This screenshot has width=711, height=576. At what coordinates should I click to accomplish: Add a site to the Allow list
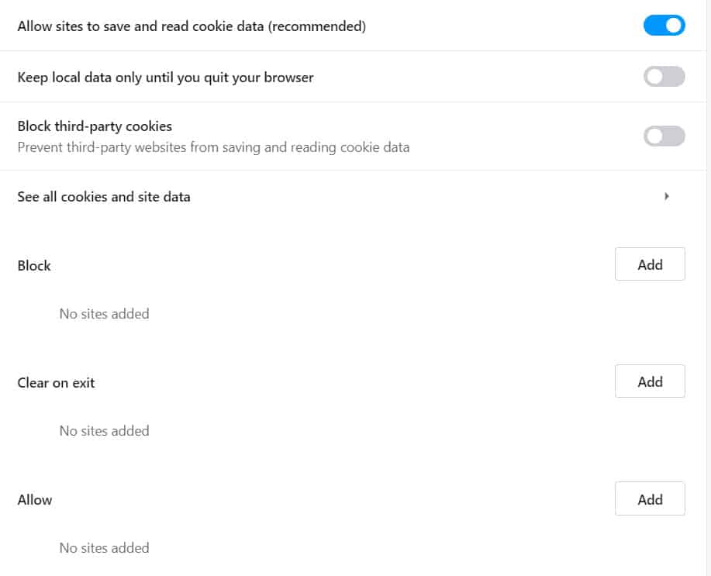pos(650,499)
